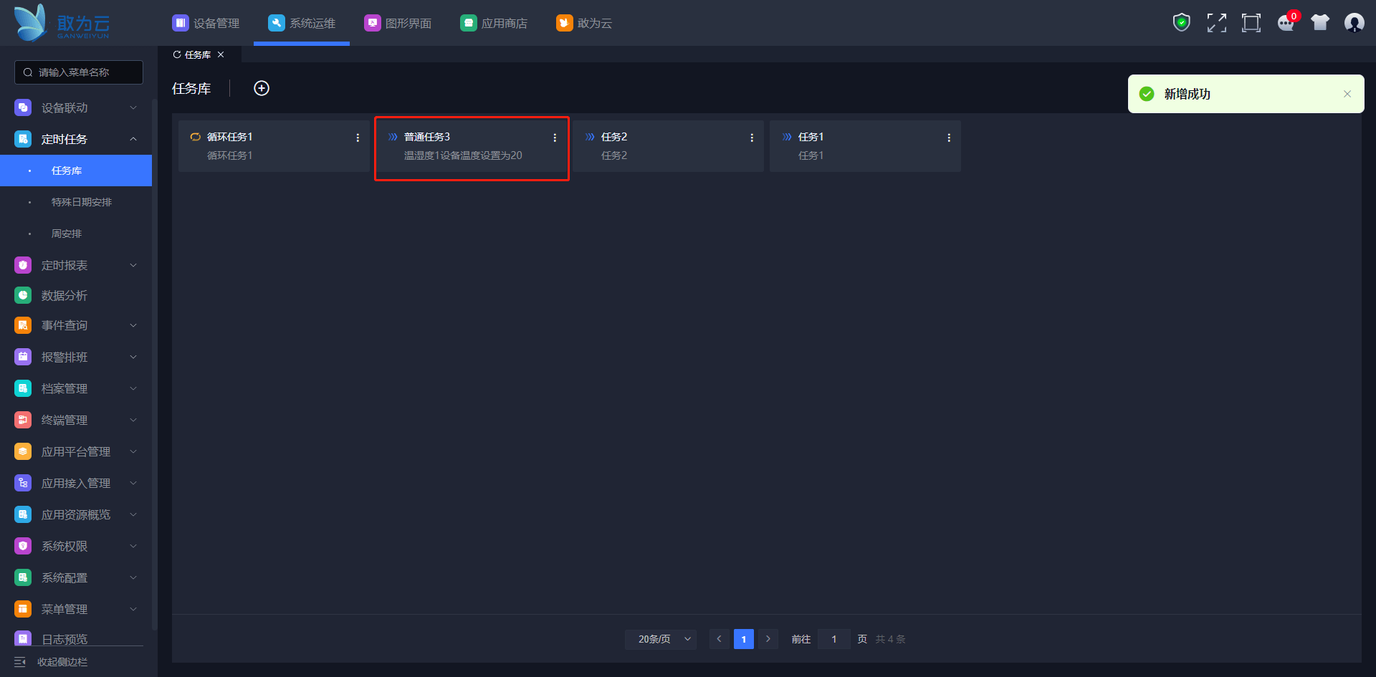
Task: Open the 任务2 task card
Action: click(x=668, y=146)
